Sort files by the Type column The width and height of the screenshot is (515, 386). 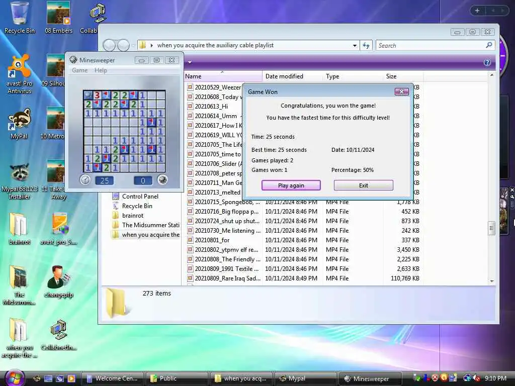(353, 76)
